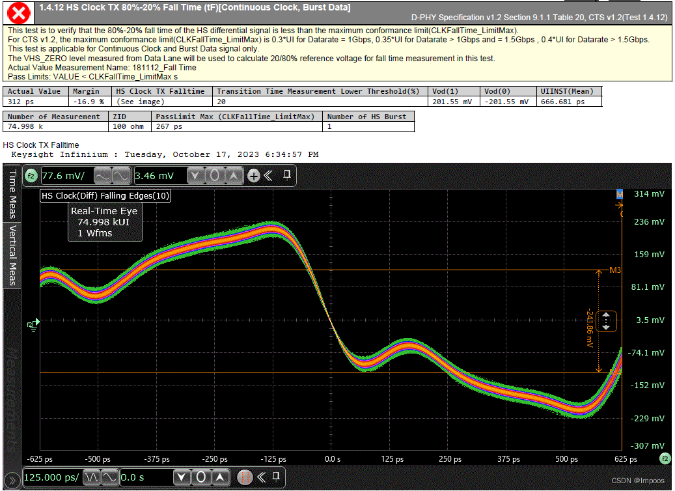Click the 77.6 mV/ vertical scale field
This screenshot has width=675, height=491.
(67, 176)
